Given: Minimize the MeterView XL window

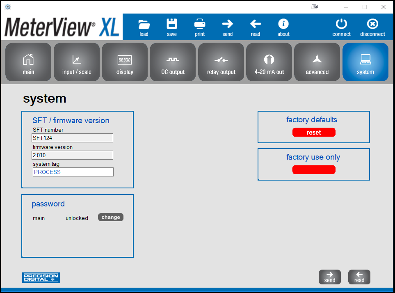Looking at the screenshot, I should pos(346,7).
